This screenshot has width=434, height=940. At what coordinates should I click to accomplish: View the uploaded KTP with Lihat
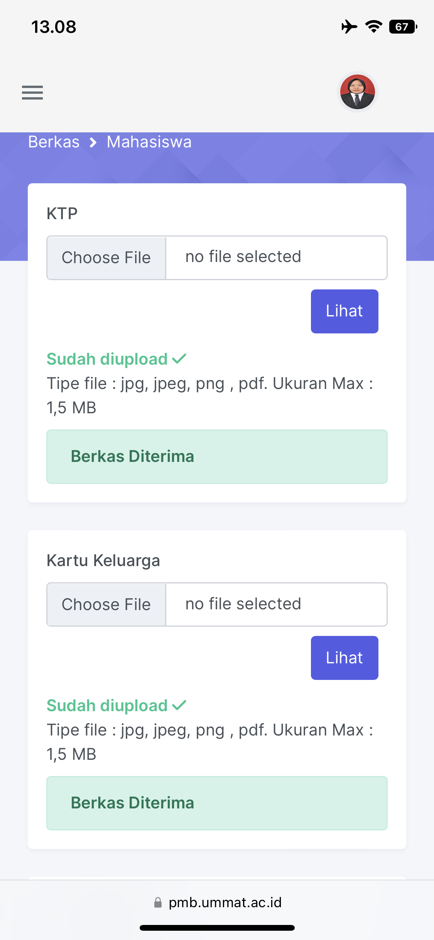(344, 311)
